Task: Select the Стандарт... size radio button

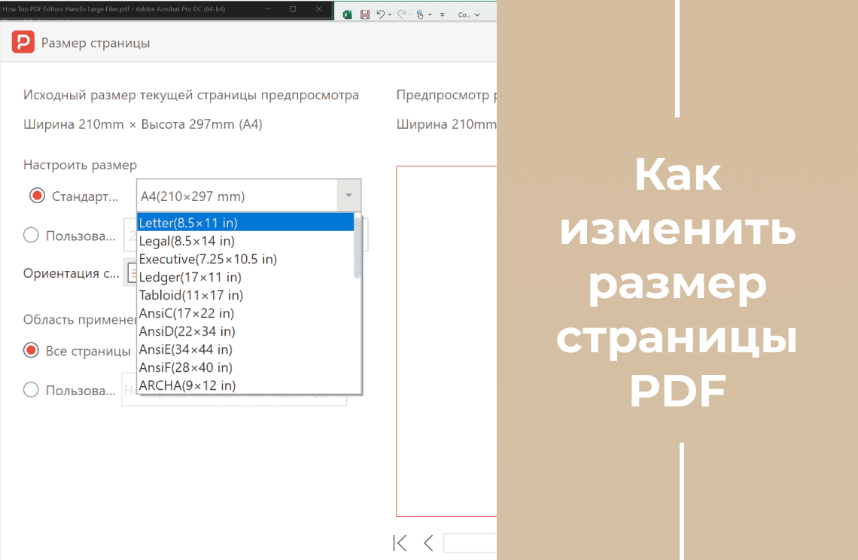Action: tap(37, 196)
